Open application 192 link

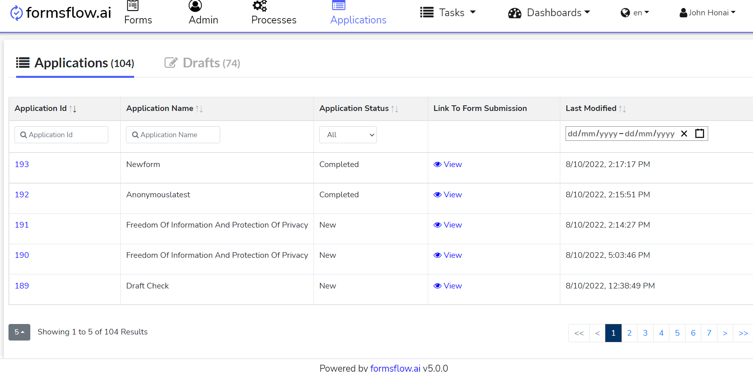click(22, 195)
